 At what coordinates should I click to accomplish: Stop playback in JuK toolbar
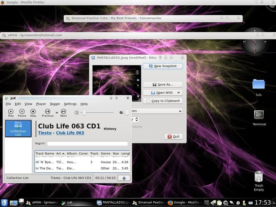(33, 113)
